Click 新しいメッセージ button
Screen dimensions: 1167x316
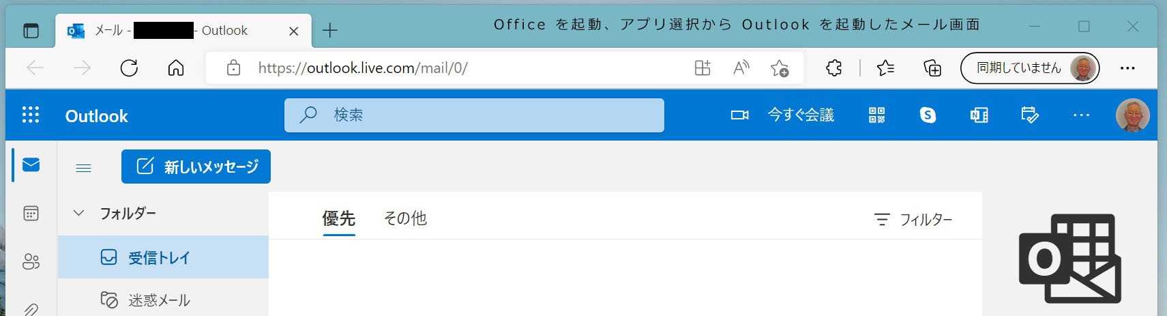pos(196,167)
